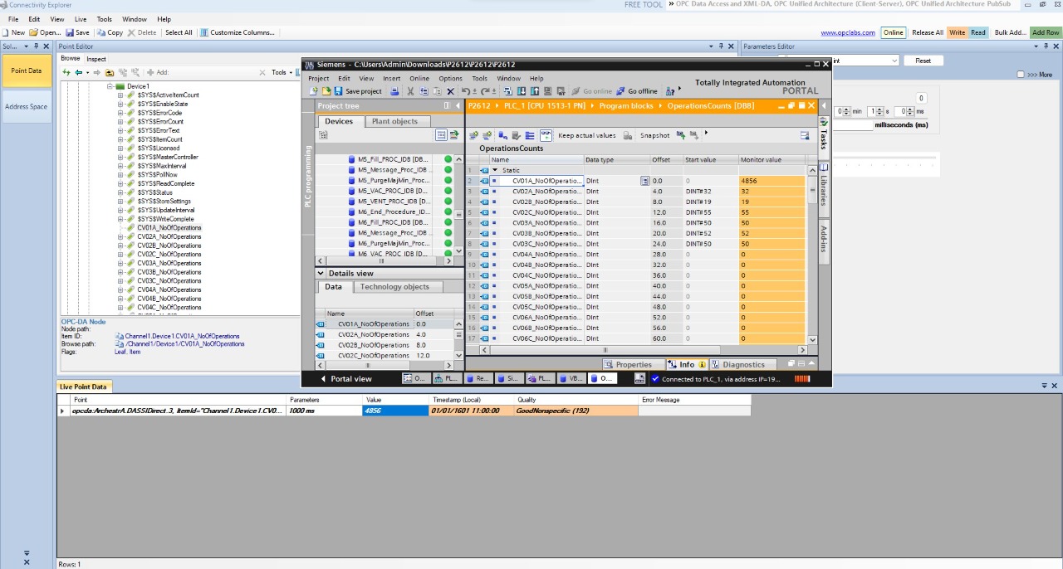Click Save project in the Siemens toolbar
This screenshot has height=569, width=1063.
tap(358, 91)
